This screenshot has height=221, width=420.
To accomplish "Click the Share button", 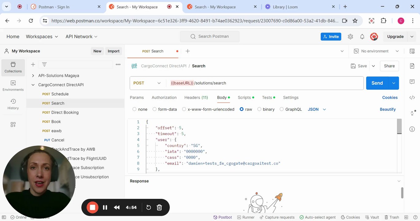I will tap(389, 66).
